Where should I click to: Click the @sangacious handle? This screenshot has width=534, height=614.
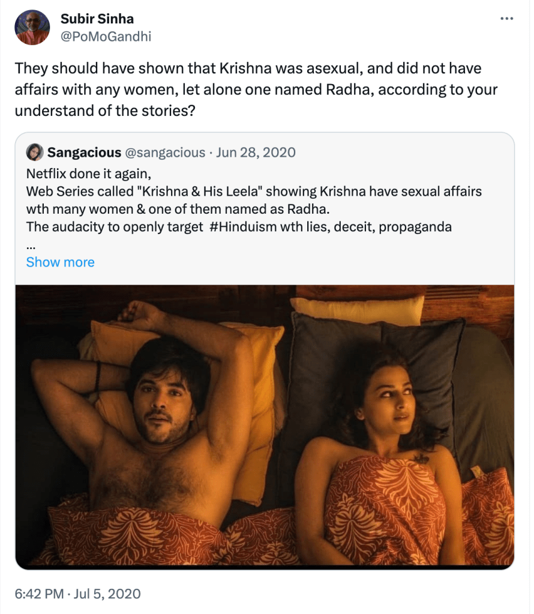pos(164,152)
